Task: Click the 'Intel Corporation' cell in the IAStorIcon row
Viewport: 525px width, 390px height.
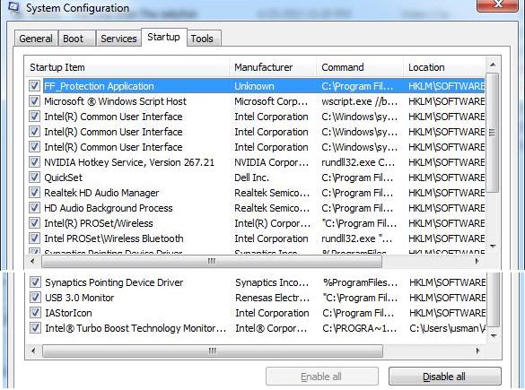Action: pos(272,313)
